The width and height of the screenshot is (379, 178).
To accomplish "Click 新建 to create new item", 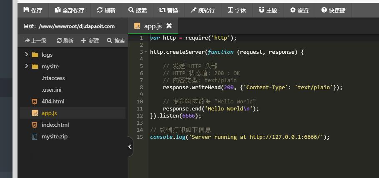I will click(x=90, y=40).
